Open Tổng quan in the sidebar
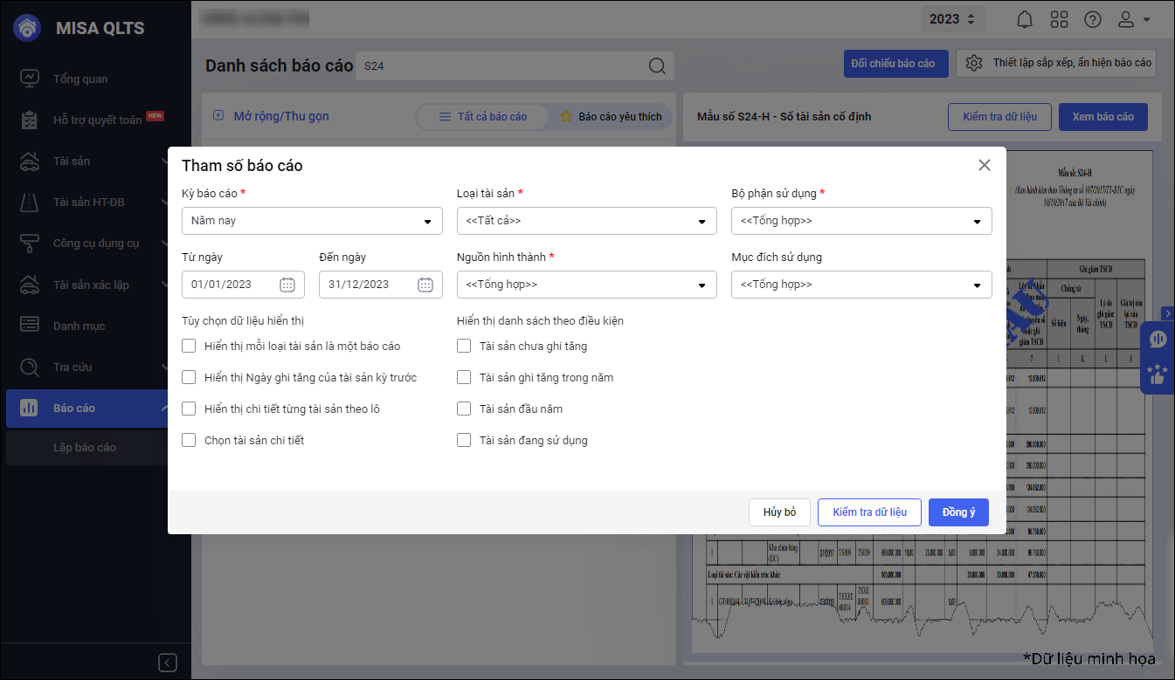Image resolution: width=1175 pixels, height=680 pixels. (80, 79)
